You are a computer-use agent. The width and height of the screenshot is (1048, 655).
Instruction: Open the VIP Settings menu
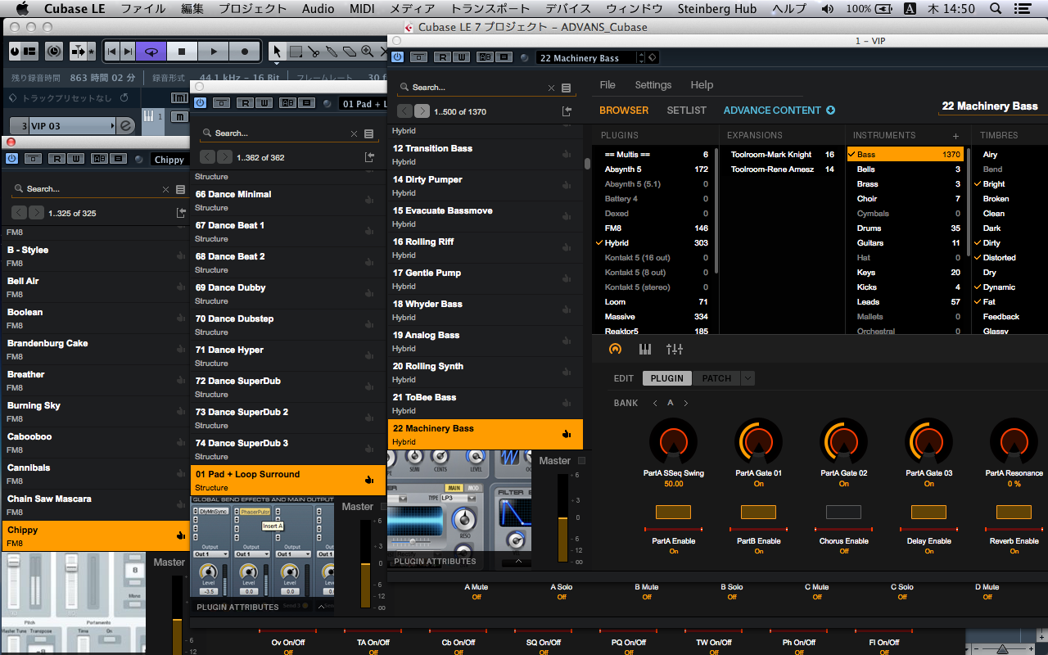(x=653, y=85)
